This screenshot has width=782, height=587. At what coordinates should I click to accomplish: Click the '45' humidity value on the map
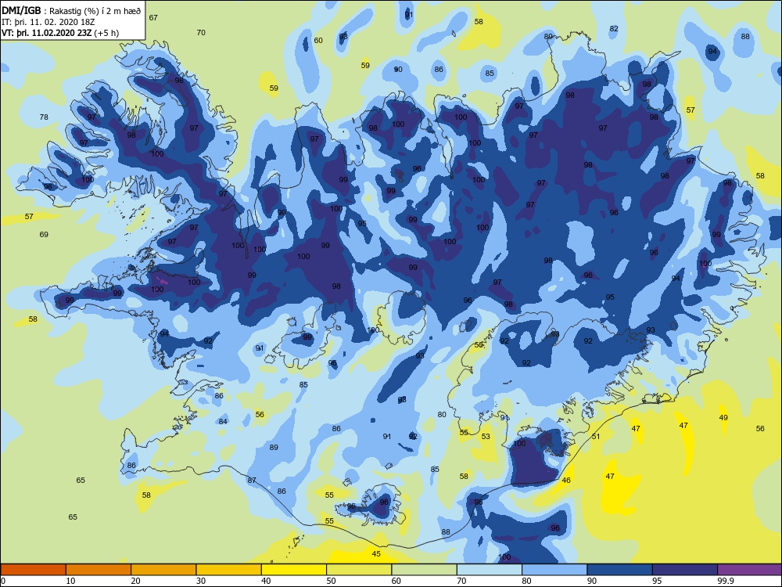point(376,553)
